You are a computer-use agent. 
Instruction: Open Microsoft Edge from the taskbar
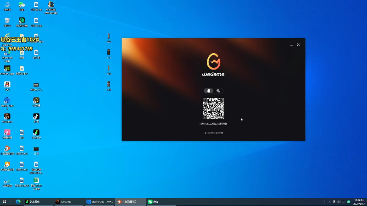pyautogui.click(x=18, y=202)
